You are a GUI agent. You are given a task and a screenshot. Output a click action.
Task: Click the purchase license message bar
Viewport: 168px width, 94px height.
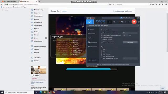[x=113, y=64]
